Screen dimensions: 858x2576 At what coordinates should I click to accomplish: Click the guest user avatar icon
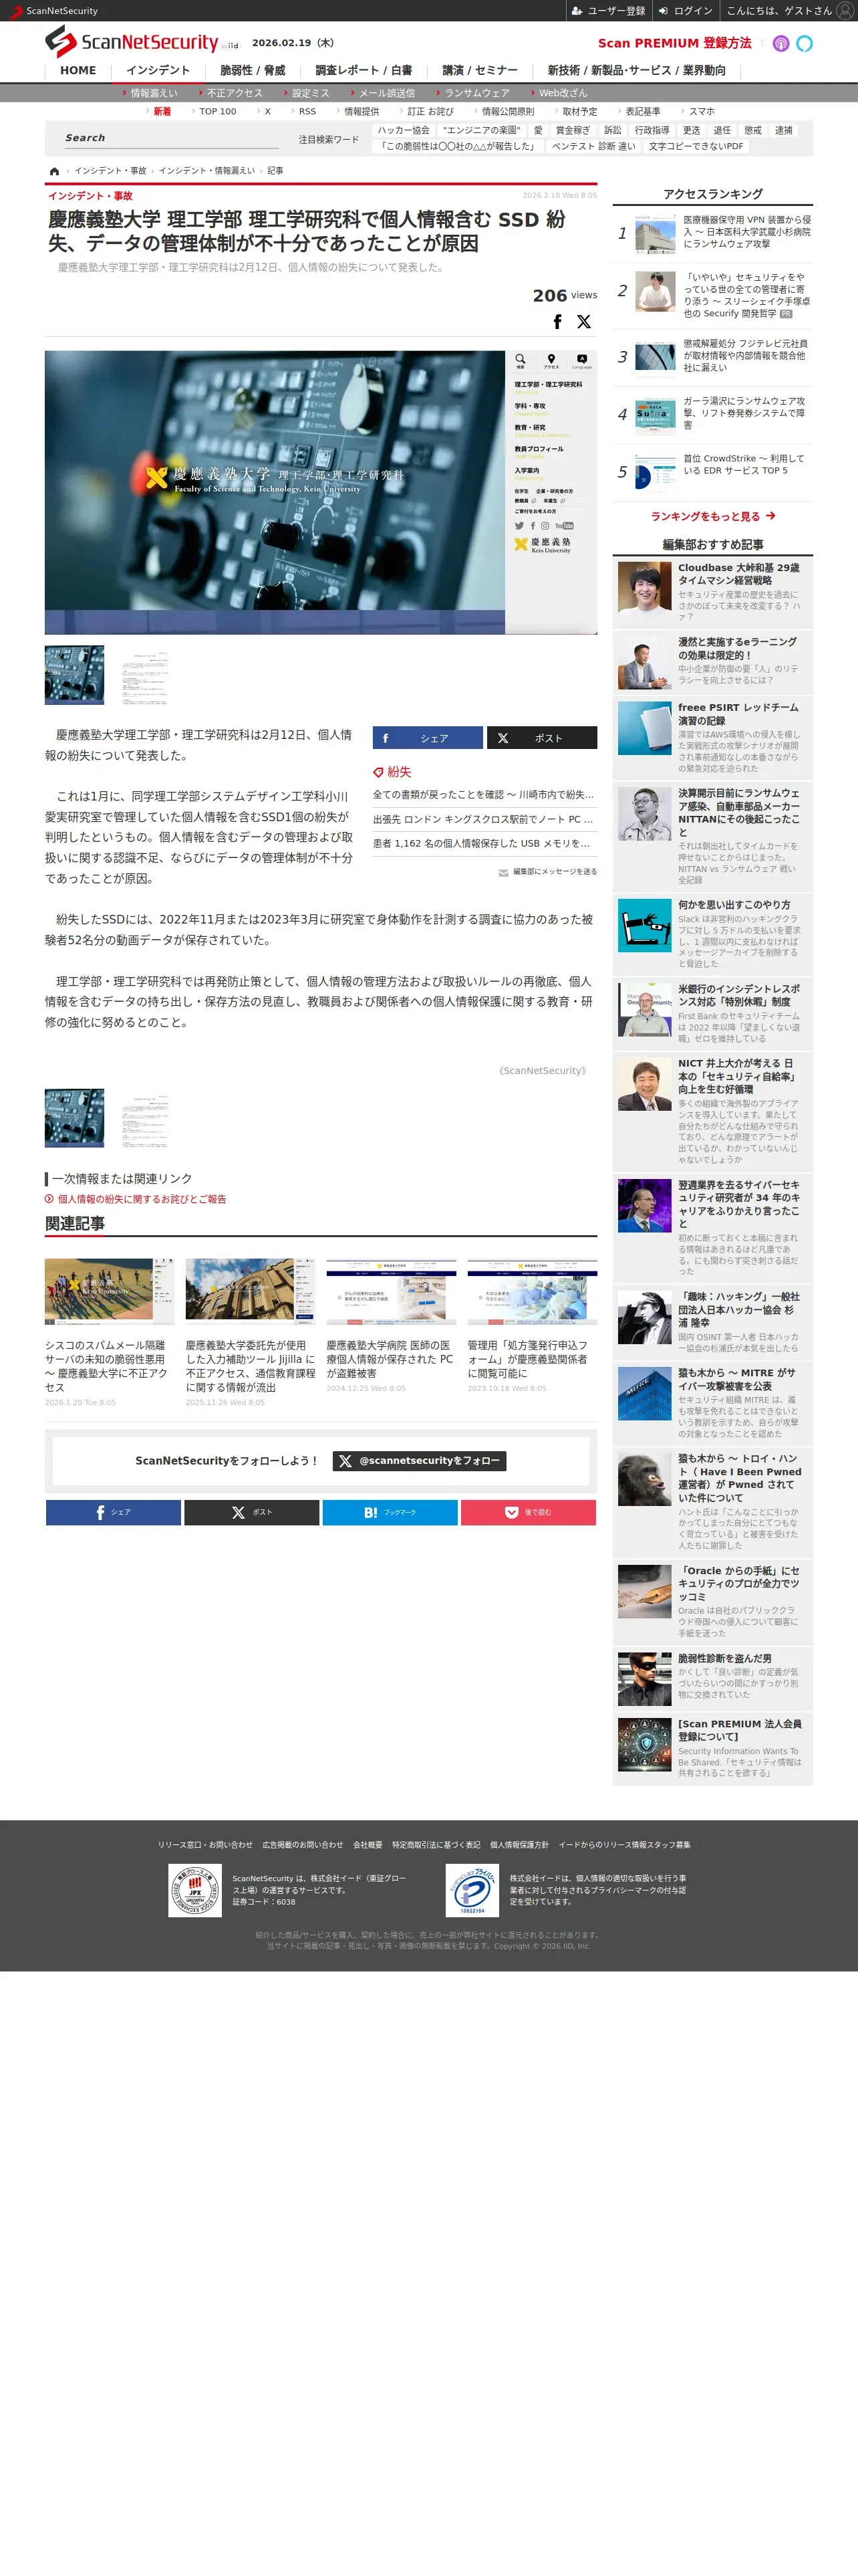845,11
